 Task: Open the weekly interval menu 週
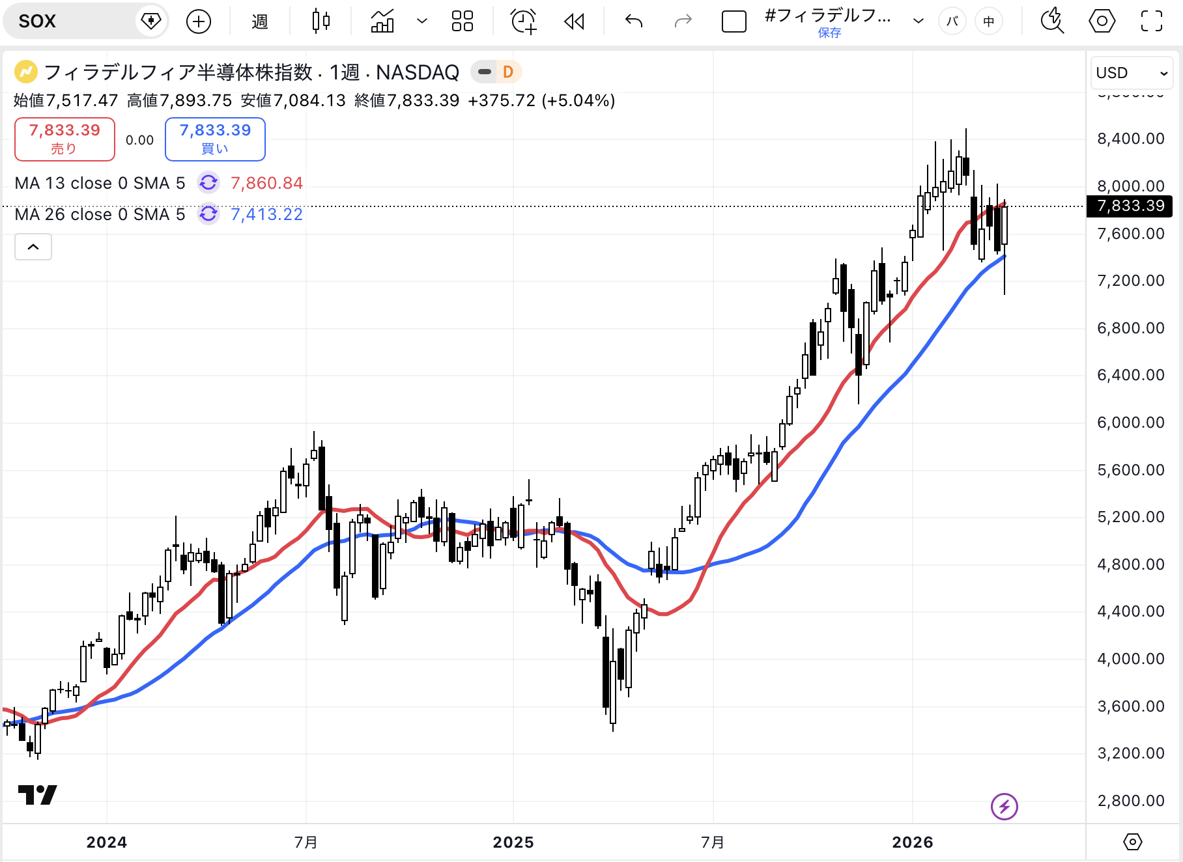pos(260,21)
